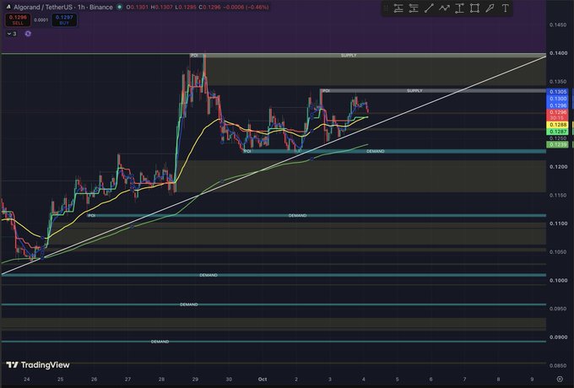The width and height of the screenshot is (574, 388).
Task: Select the path arrow drawing tool
Action: tap(444, 8)
